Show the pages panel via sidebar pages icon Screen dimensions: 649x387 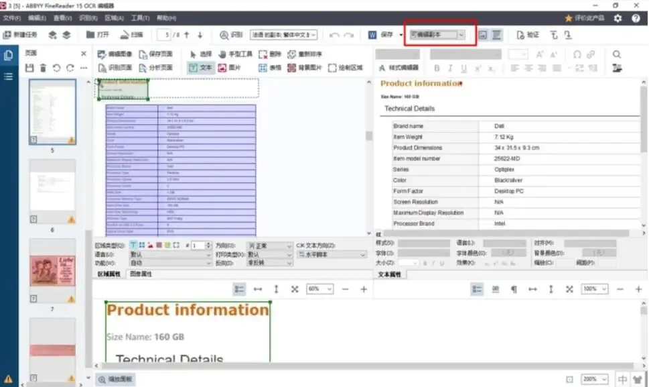[8, 55]
